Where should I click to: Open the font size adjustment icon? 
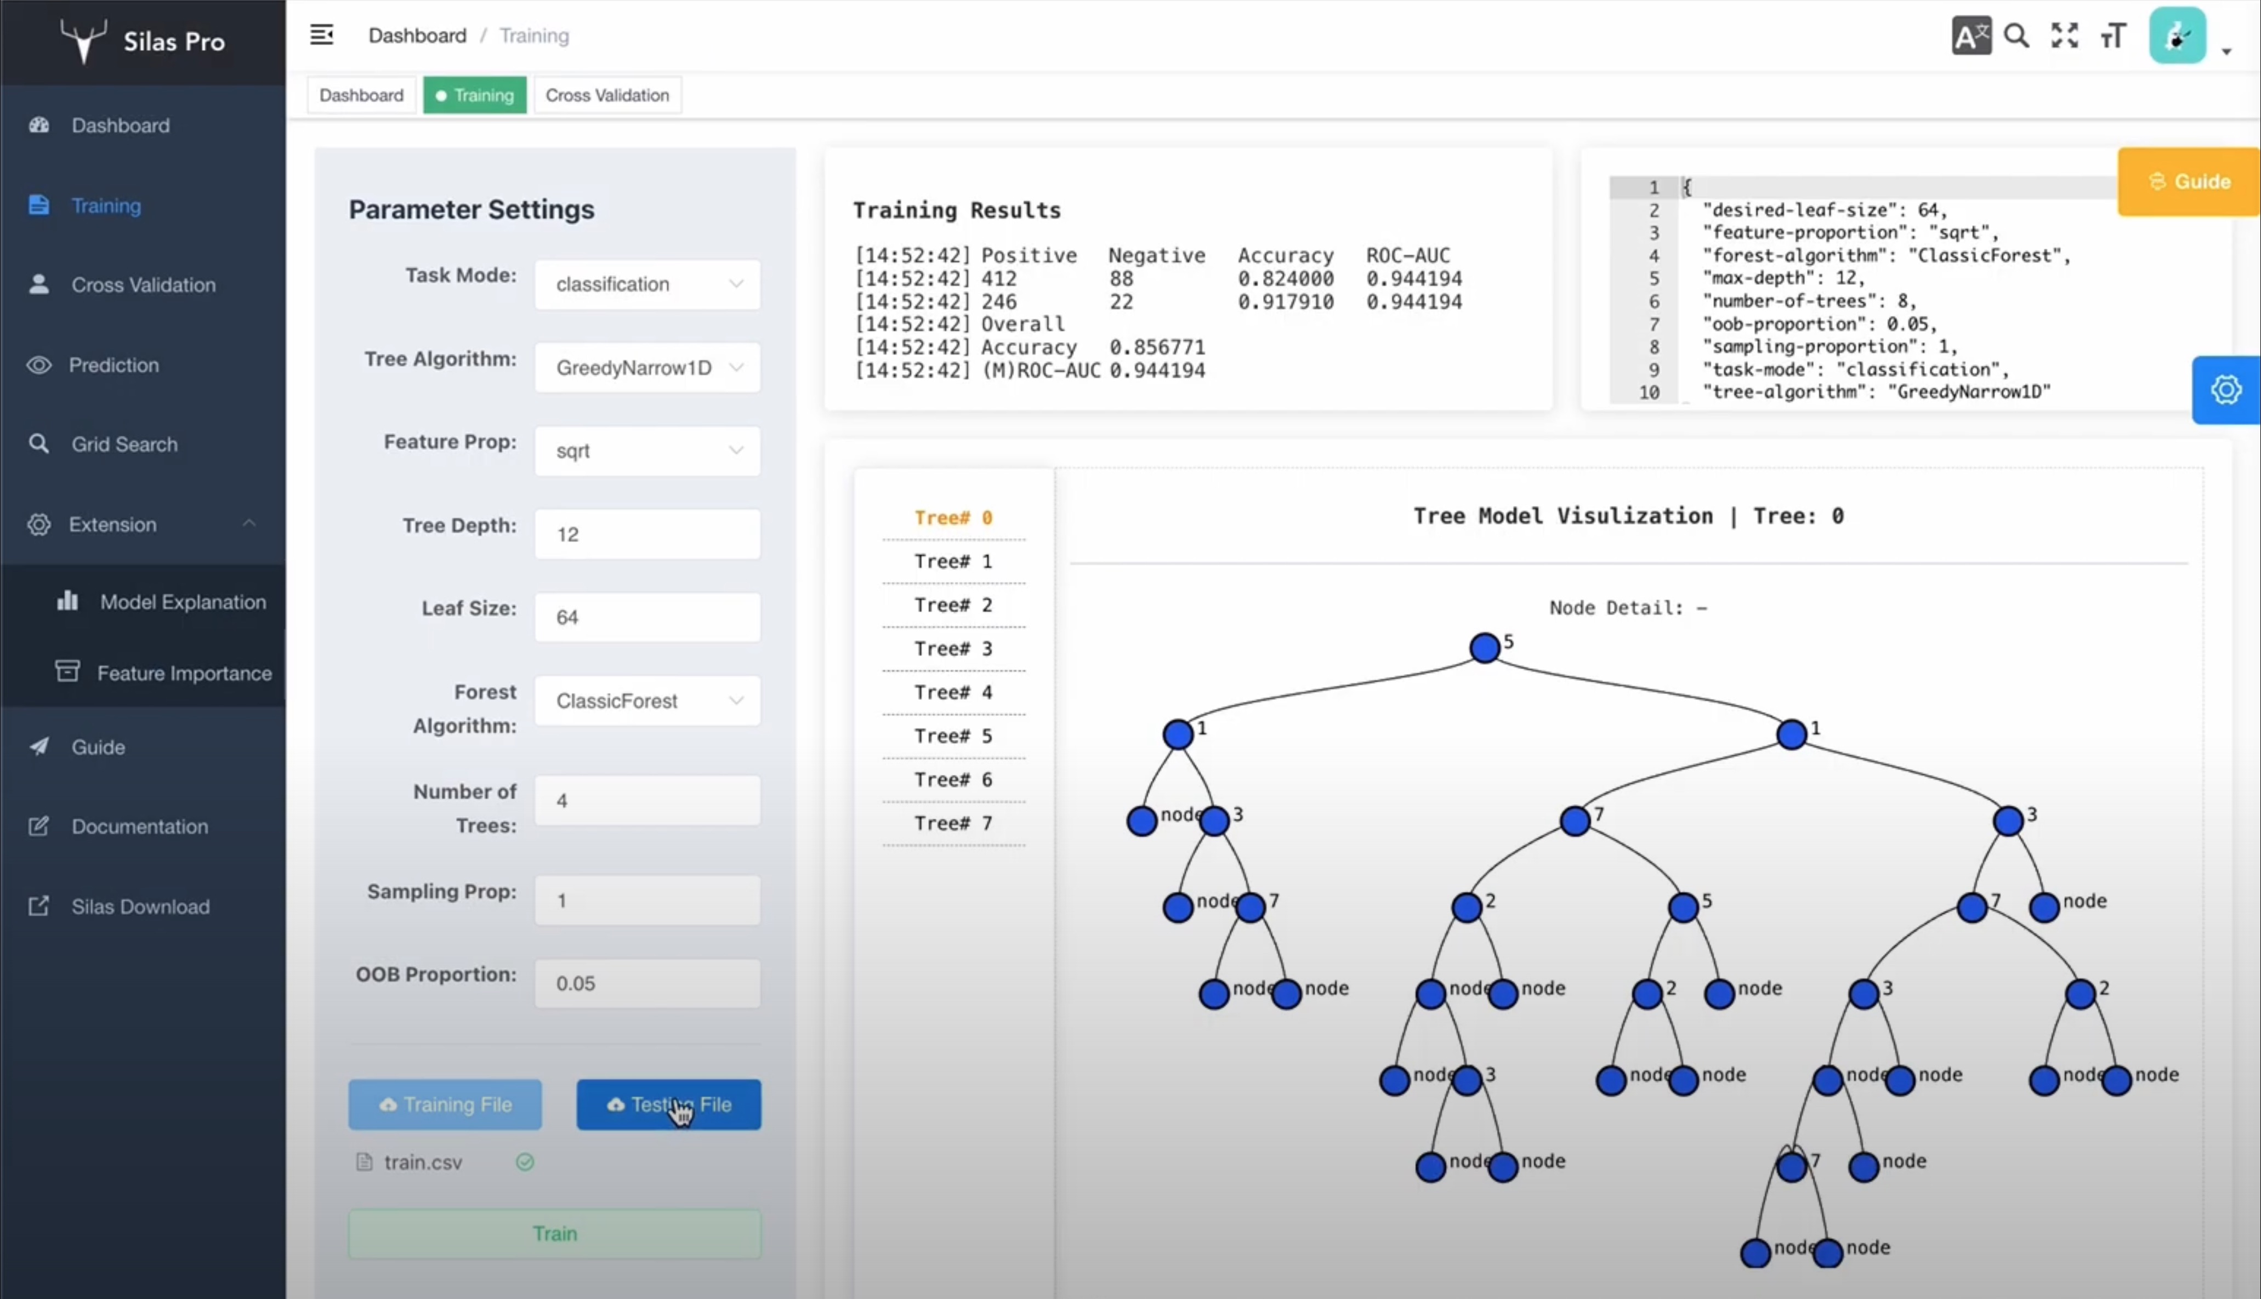tap(2113, 36)
